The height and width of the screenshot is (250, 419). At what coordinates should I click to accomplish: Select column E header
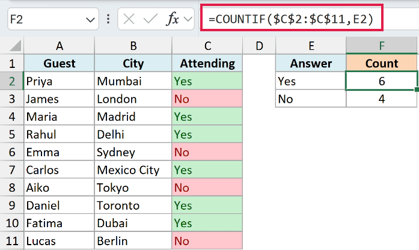pyautogui.click(x=311, y=46)
